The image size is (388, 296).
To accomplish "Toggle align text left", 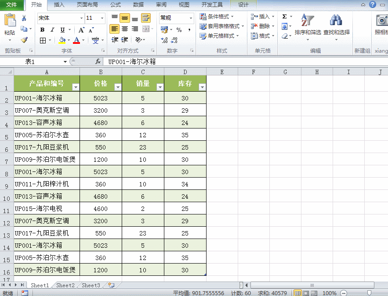I will point(114,29).
